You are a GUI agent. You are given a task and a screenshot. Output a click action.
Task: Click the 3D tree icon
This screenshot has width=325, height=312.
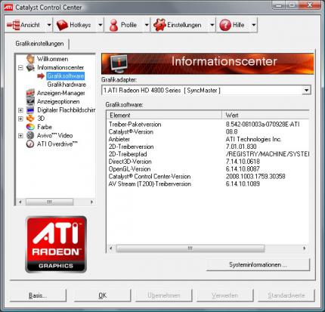click(x=30, y=119)
